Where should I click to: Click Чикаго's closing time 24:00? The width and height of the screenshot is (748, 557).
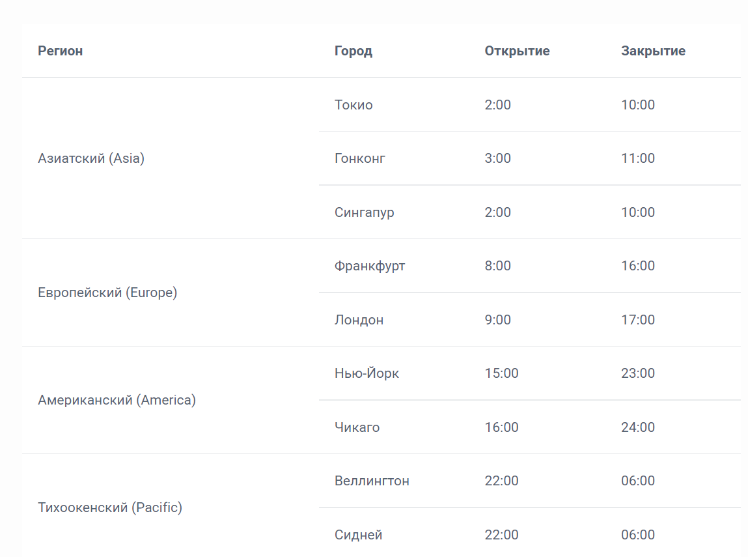point(638,427)
